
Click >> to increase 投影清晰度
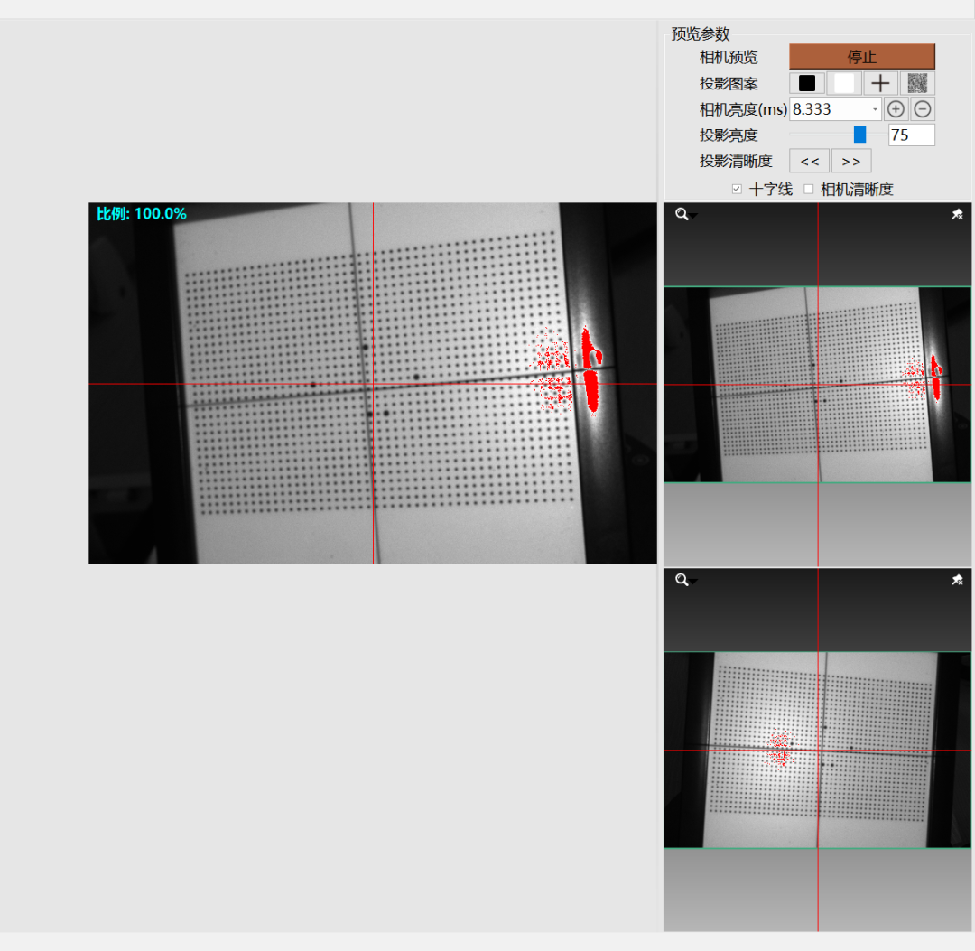click(851, 160)
